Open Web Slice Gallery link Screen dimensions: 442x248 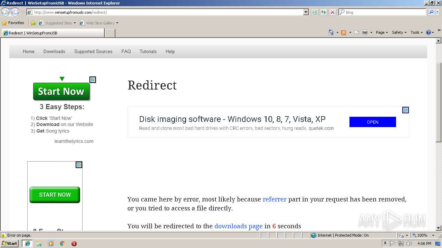tap(99, 23)
